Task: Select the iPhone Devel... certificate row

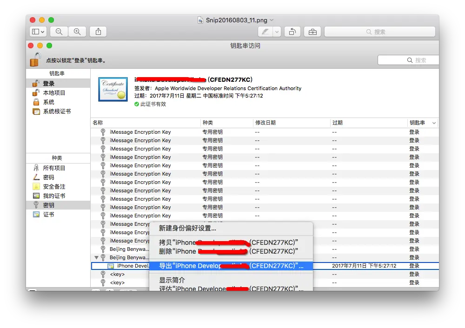Action: [265, 266]
